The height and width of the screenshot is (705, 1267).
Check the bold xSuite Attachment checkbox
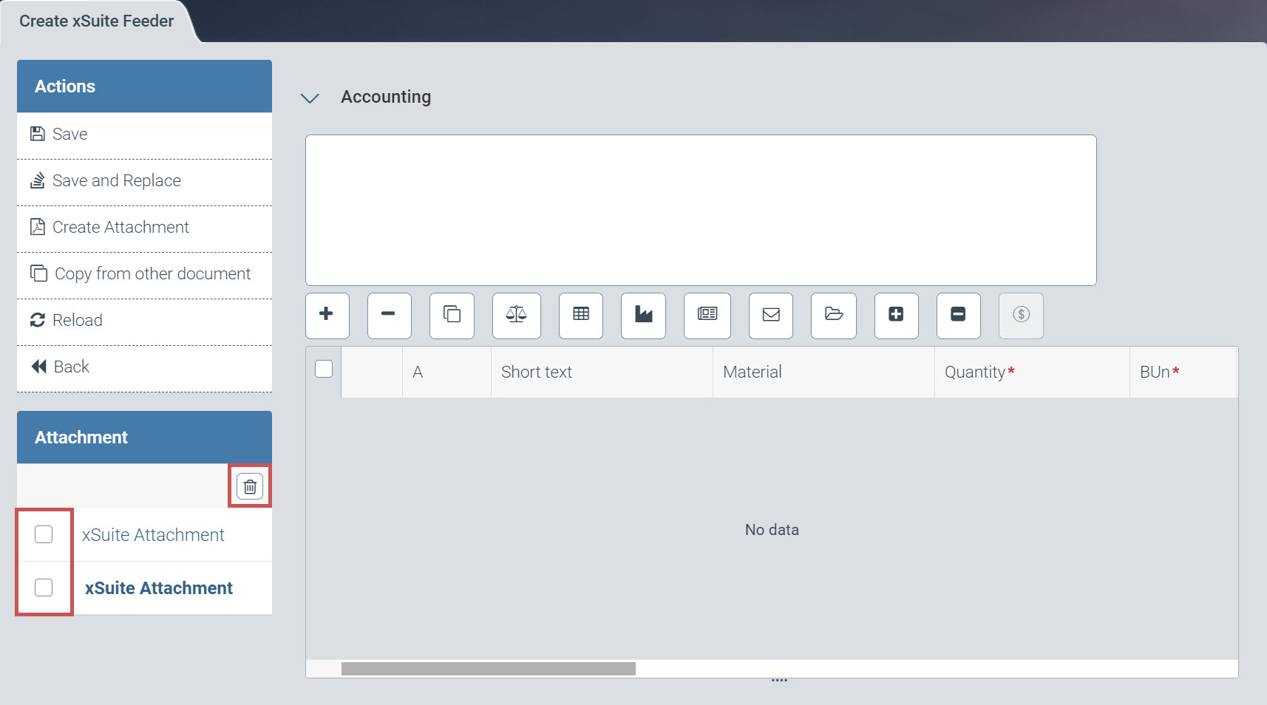44,587
